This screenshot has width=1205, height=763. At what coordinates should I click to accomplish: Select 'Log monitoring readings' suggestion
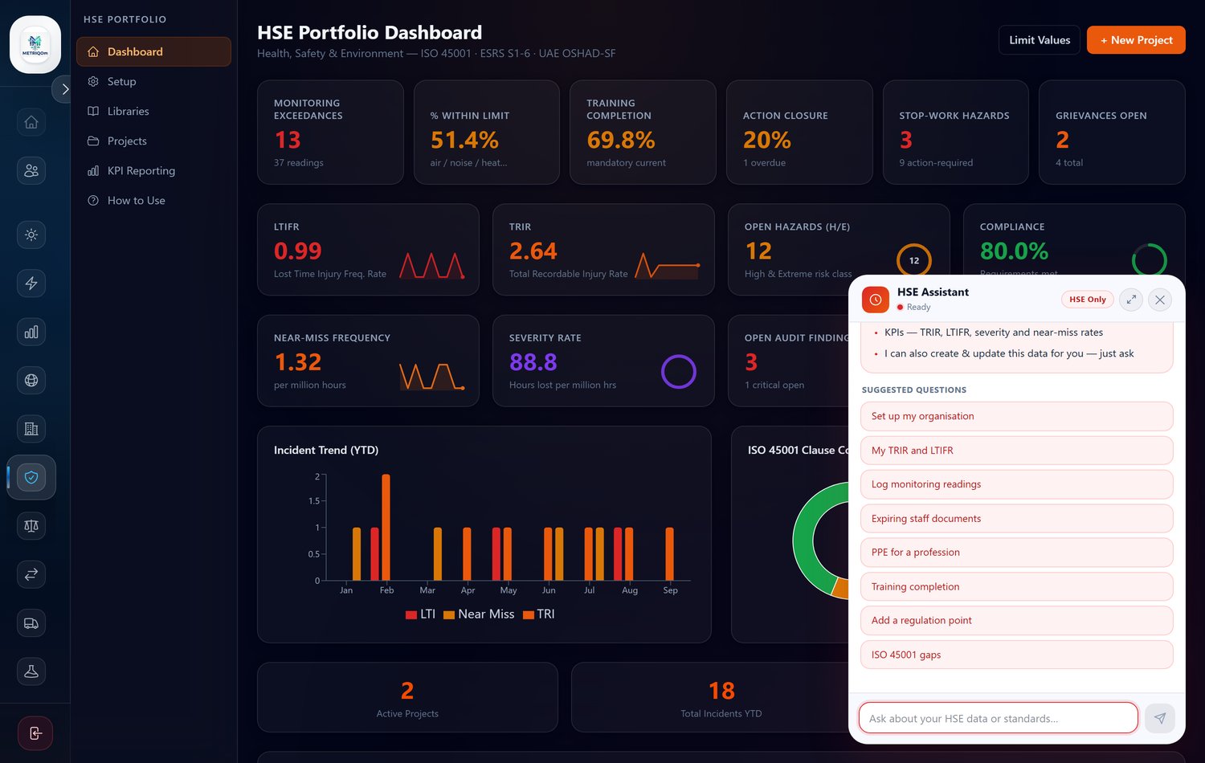(1017, 484)
